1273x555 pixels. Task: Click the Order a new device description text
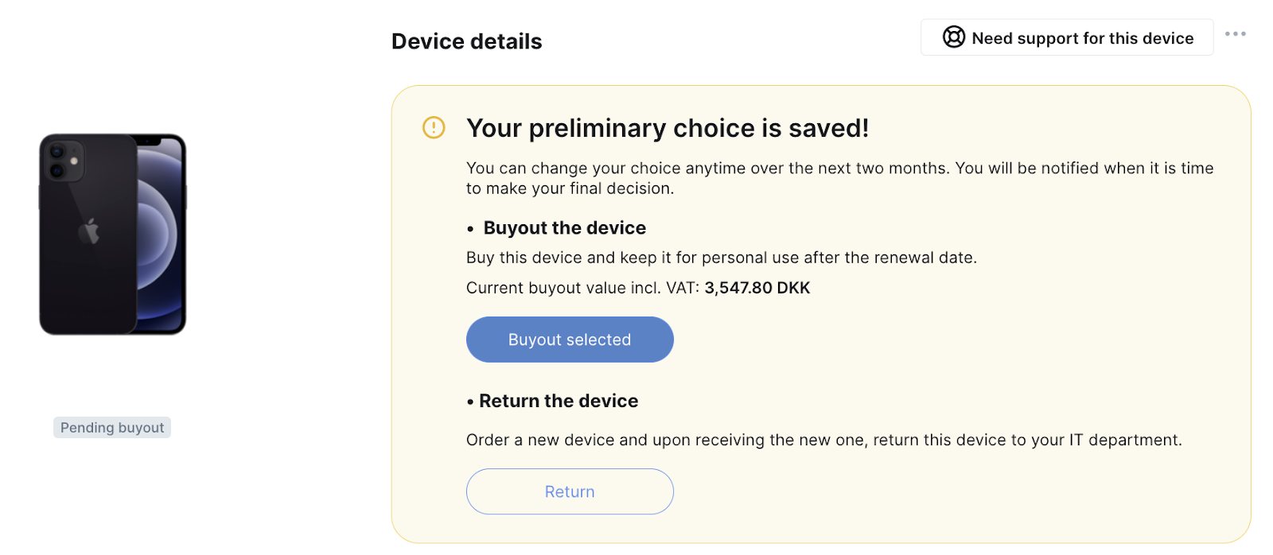tap(824, 440)
